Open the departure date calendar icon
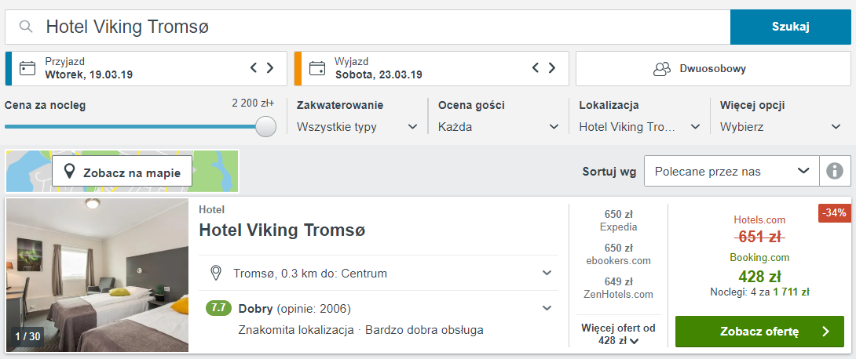The width and height of the screenshot is (856, 359). [317, 68]
